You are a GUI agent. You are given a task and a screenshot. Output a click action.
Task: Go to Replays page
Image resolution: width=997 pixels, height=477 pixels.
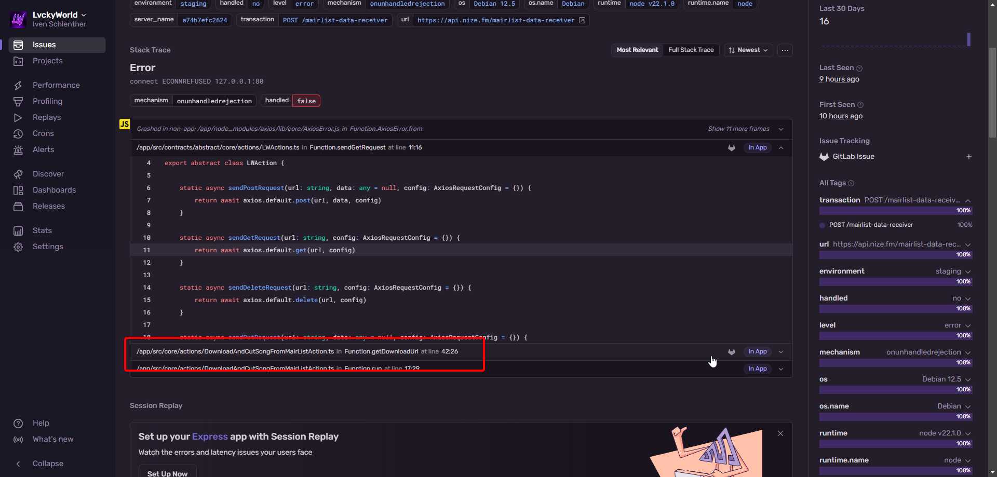pyautogui.click(x=47, y=117)
